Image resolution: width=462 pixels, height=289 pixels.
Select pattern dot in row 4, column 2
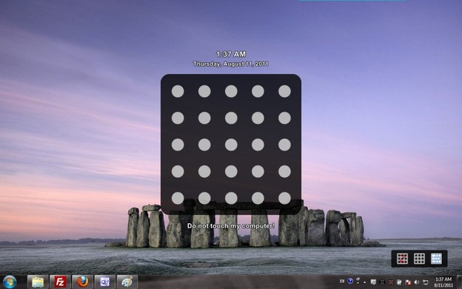click(204, 171)
